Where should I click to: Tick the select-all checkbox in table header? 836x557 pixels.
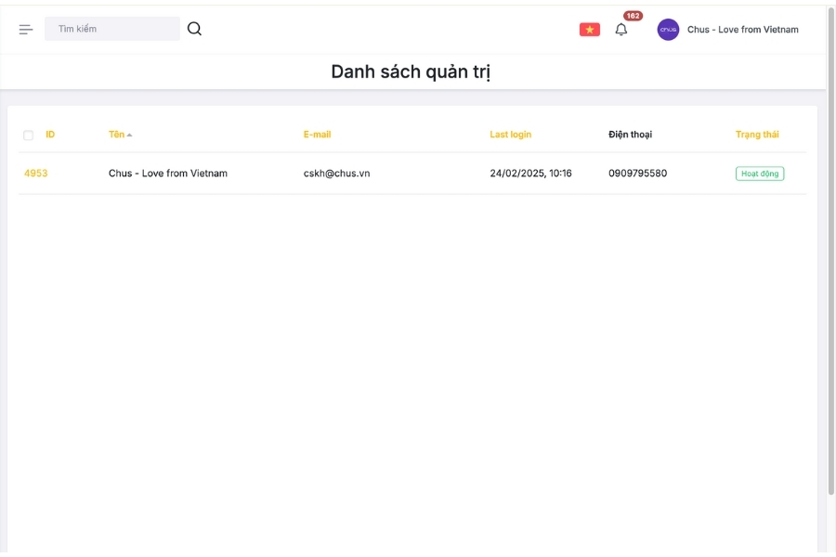[x=28, y=136]
